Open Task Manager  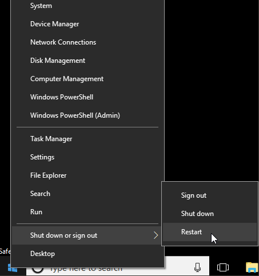tap(87, 139)
